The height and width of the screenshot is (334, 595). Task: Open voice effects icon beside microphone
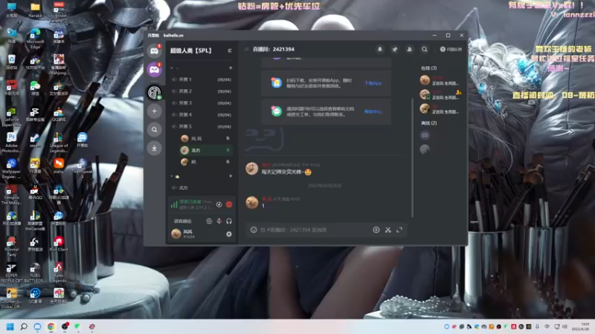point(209,221)
